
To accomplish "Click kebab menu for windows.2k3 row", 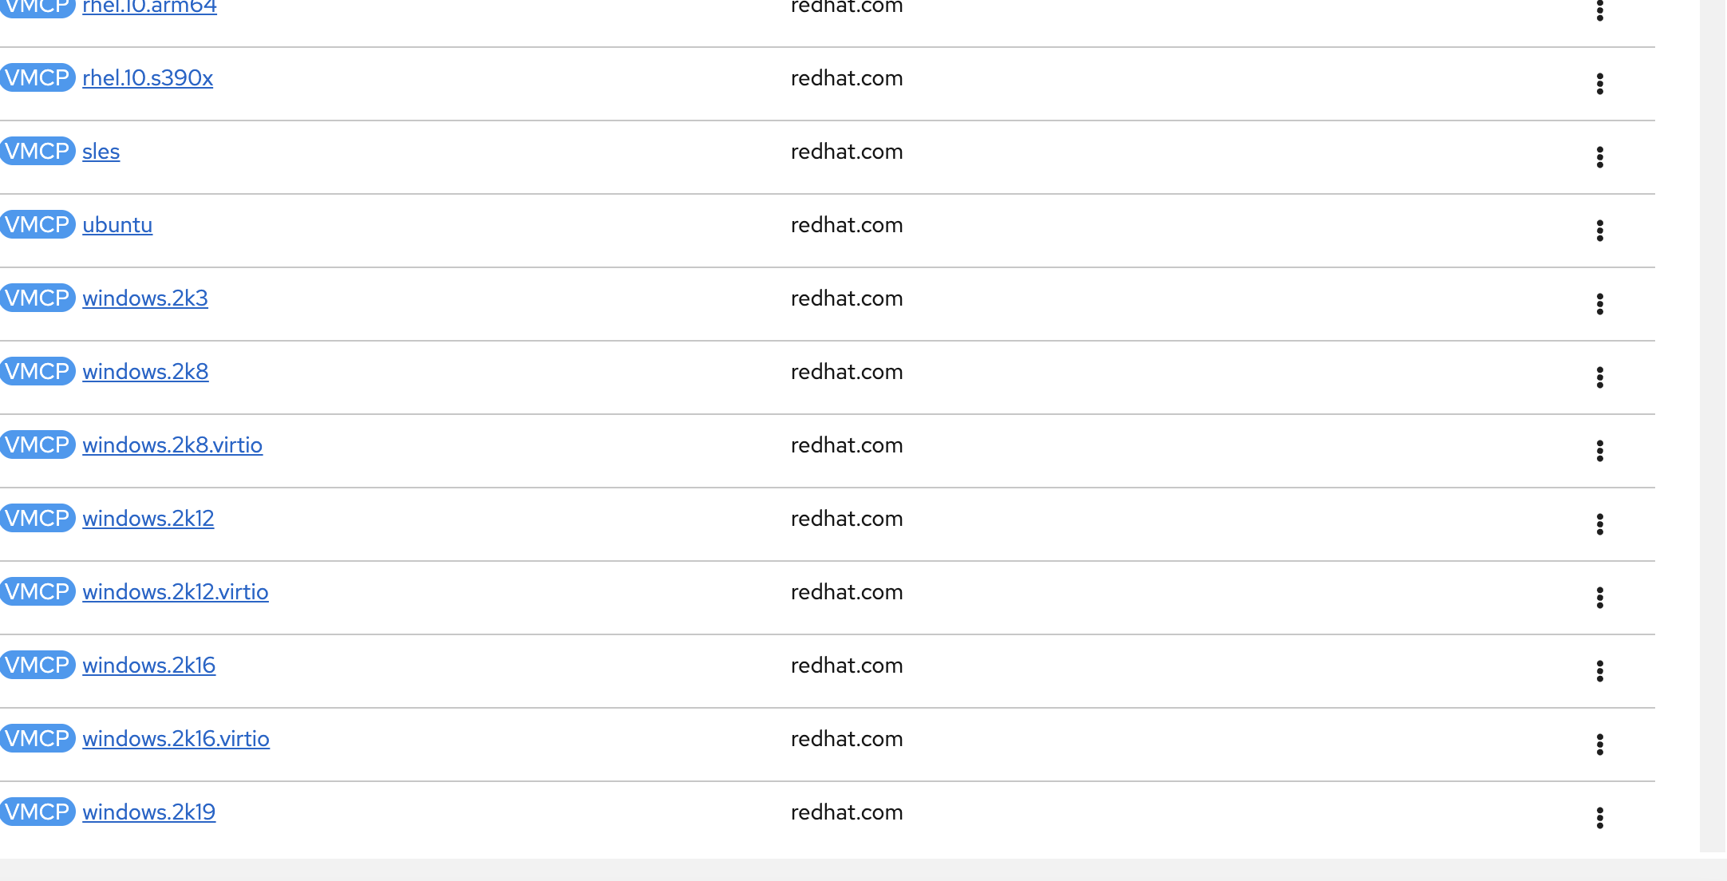I will (x=1599, y=304).
